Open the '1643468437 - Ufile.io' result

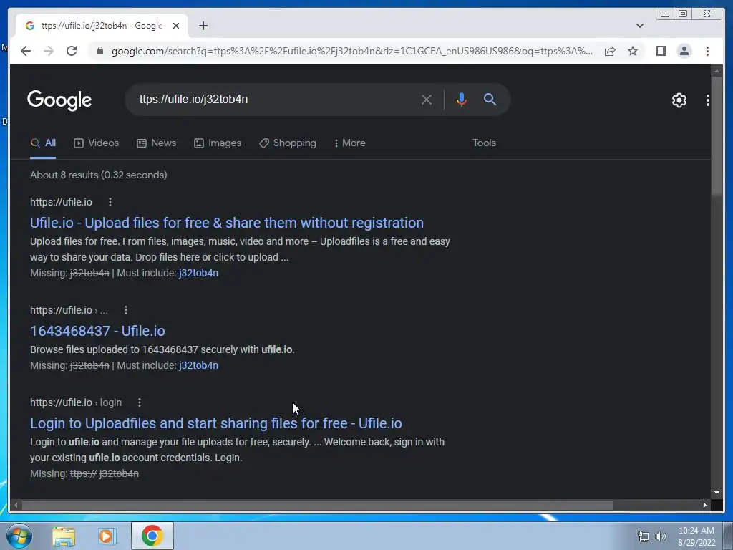pyautogui.click(x=97, y=331)
